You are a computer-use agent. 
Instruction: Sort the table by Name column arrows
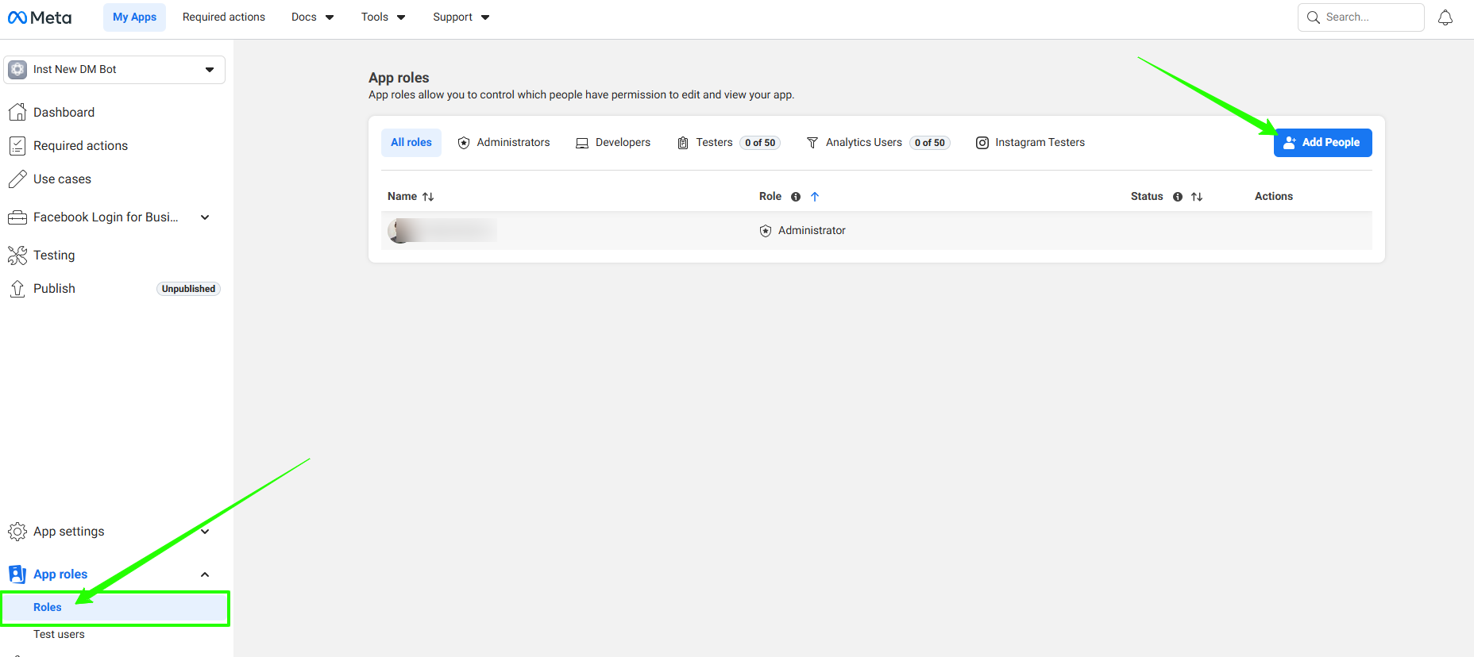tap(428, 197)
